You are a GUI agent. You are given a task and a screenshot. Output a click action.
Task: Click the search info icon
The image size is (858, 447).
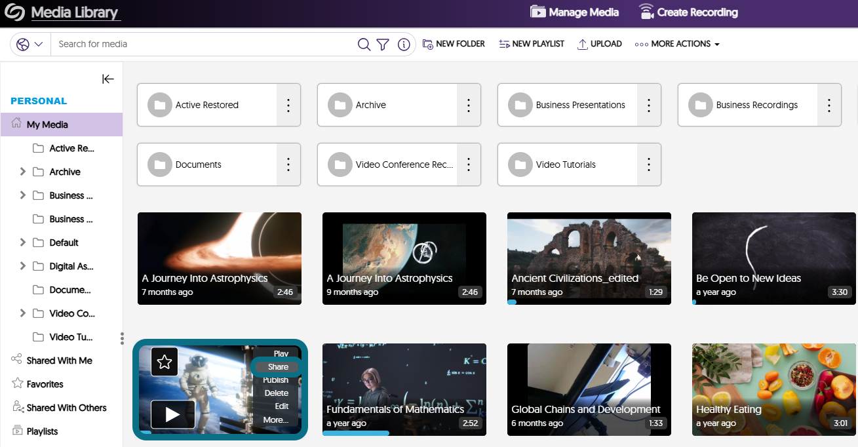(x=404, y=45)
